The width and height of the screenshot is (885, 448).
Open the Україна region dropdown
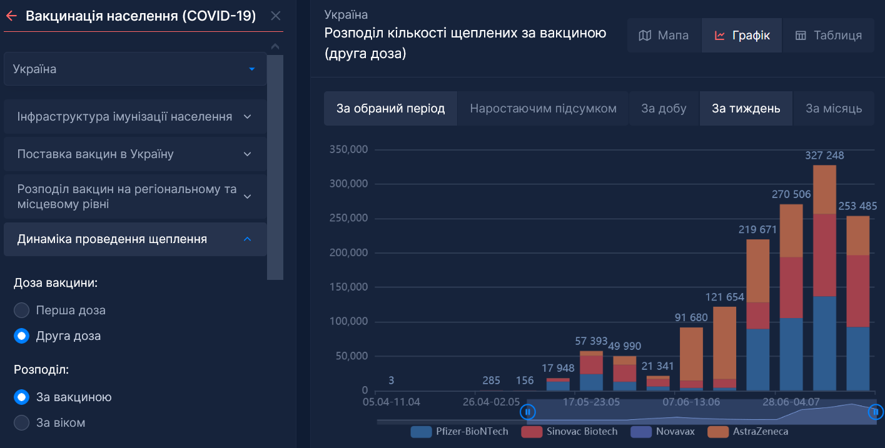[x=135, y=69]
